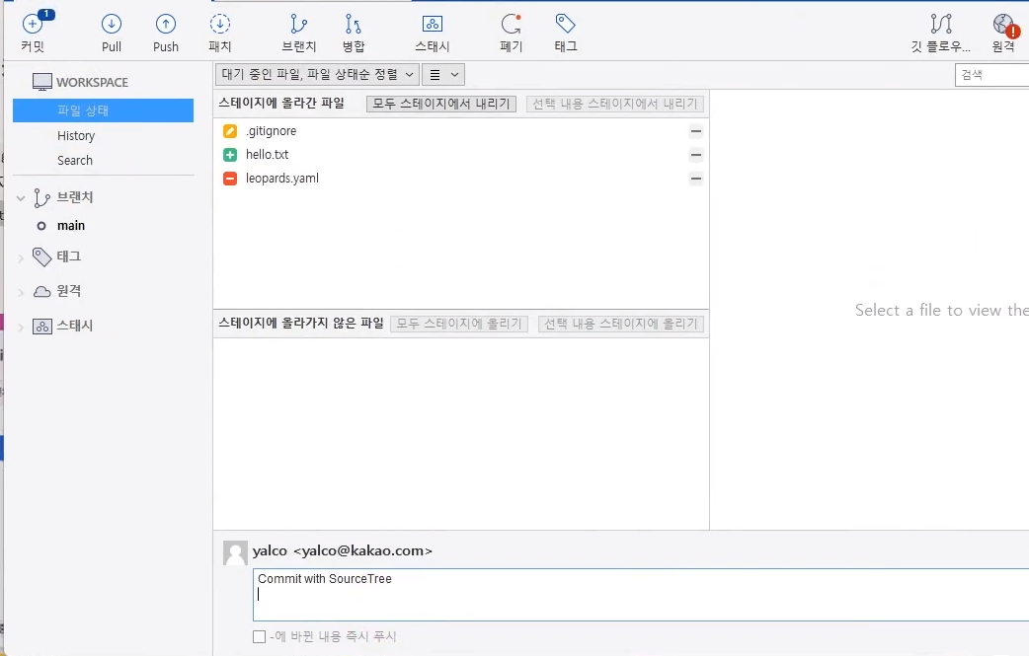
Task: Click the 태그 (Tag) toolbar icon
Action: 565,25
